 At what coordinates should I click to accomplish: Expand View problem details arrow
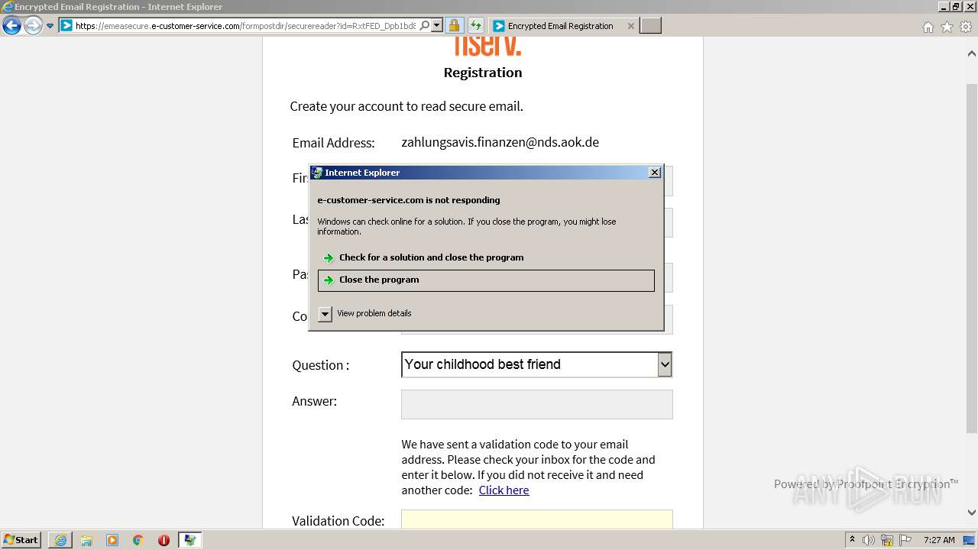325,314
